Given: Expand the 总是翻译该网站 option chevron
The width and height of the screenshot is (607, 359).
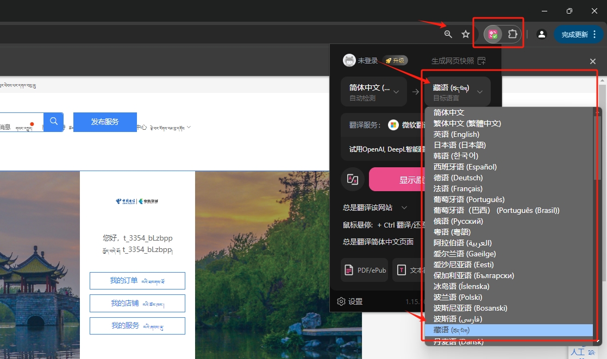Looking at the screenshot, I should click(x=404, y=207).
